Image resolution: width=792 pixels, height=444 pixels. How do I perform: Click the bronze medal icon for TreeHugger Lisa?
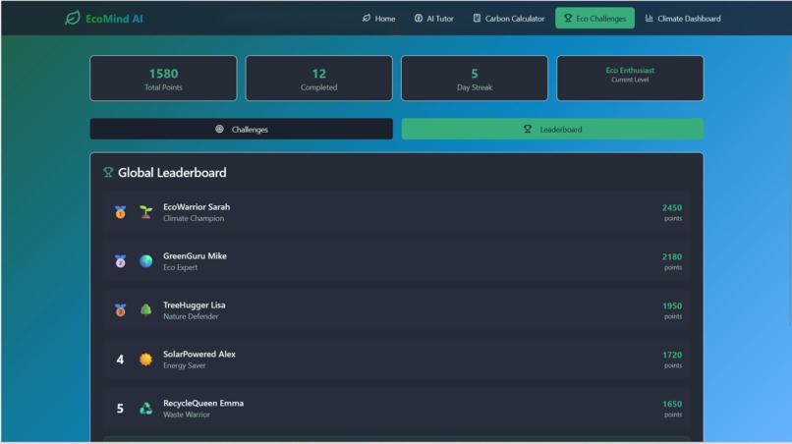[x=120, y=309]
